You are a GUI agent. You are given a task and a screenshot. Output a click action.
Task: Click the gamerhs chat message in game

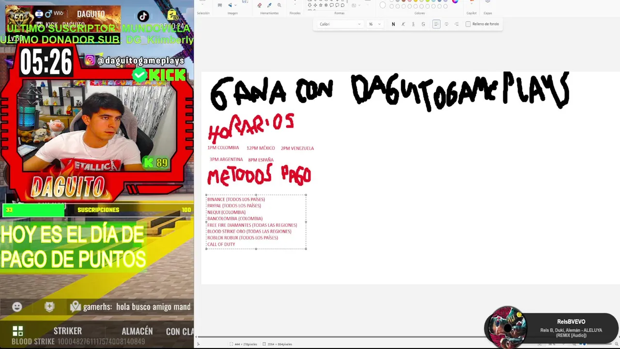[137, 307]
